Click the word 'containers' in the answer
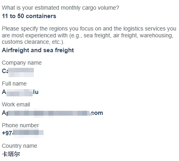The image size is (179, 161). pos(41,16)
